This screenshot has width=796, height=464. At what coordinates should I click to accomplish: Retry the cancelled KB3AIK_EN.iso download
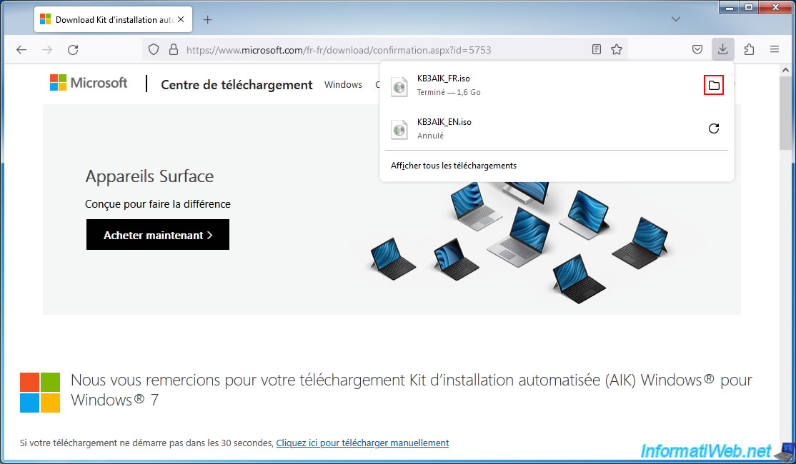tap(713, 128)
